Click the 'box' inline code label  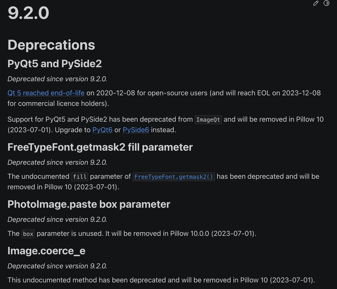[28, 234]
